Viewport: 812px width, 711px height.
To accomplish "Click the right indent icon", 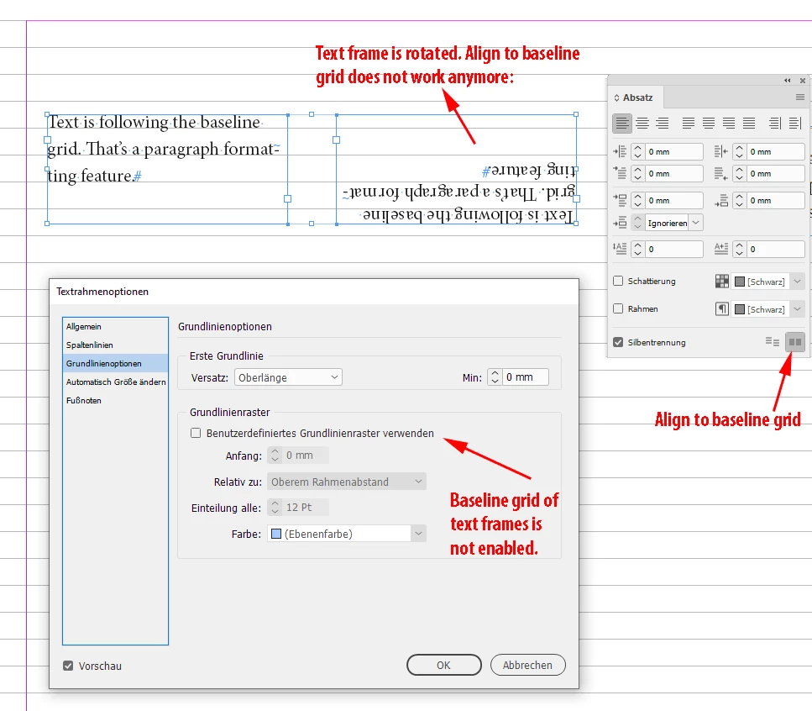I will pyautogui.click(x=720, y=151).
